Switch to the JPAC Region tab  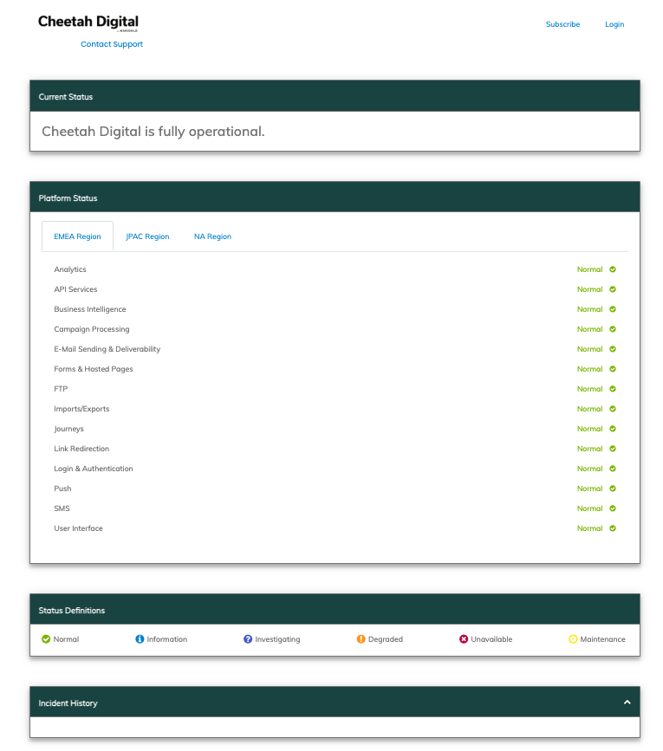147,236
